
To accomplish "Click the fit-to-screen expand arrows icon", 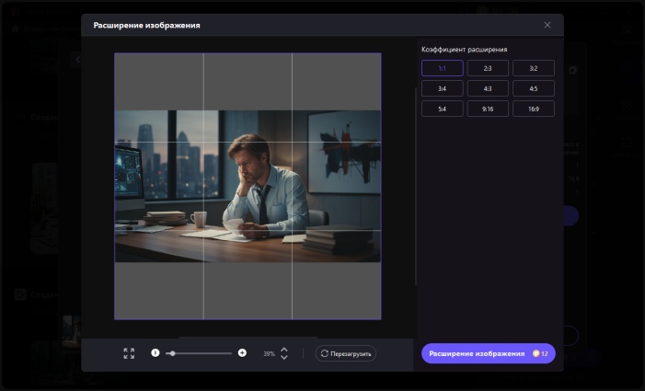I will (129, 353).
